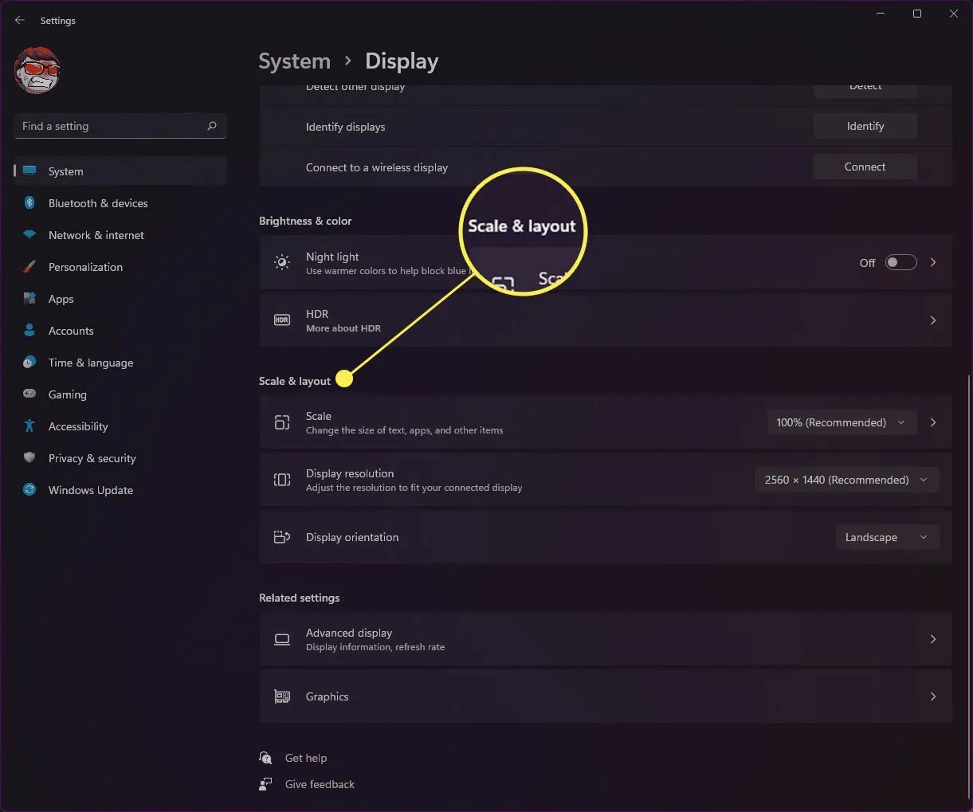Click Connect to a wireless display button
Image resolution: width=973 pixels, height=812 pixels.
coord(865,167)
